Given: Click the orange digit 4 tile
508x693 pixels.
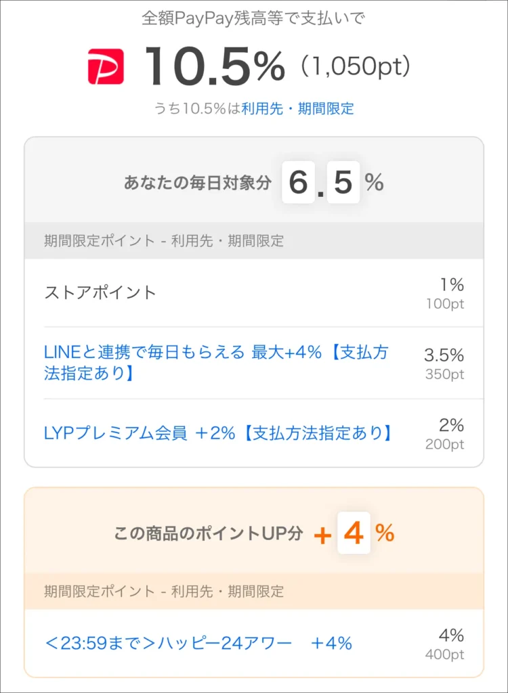Looking at the screenshot, I should tap(354, 534).
